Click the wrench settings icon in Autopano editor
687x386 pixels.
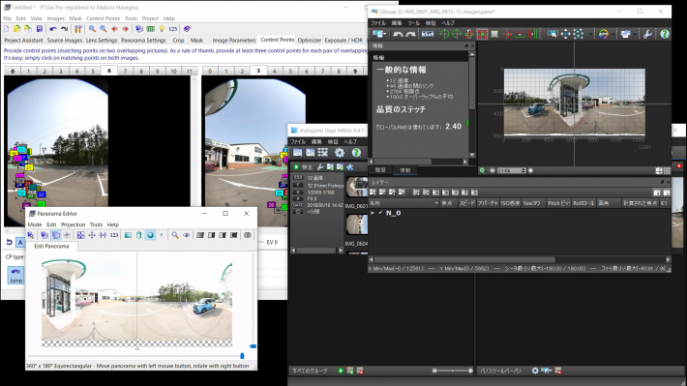(x=647, y=34)
